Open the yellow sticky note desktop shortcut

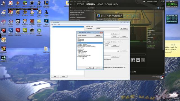[x=39, y=21]
